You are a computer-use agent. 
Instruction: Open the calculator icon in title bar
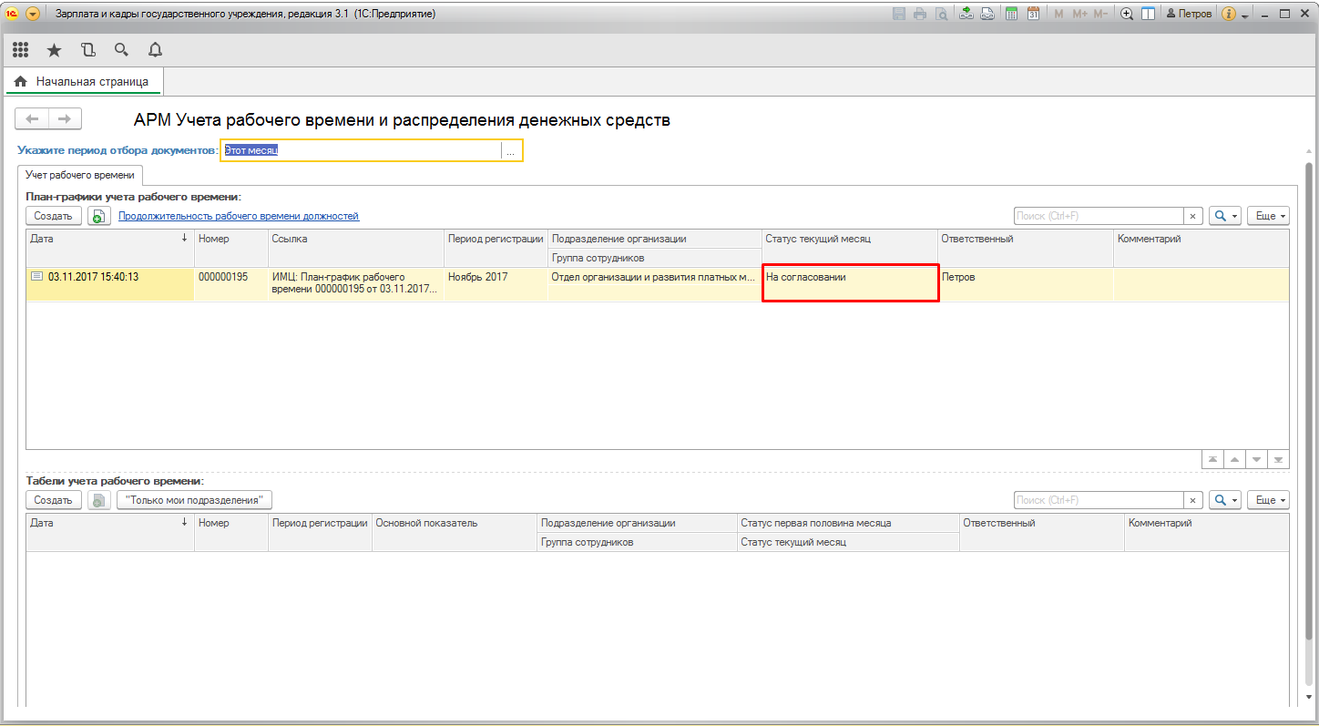point(1011,14)
